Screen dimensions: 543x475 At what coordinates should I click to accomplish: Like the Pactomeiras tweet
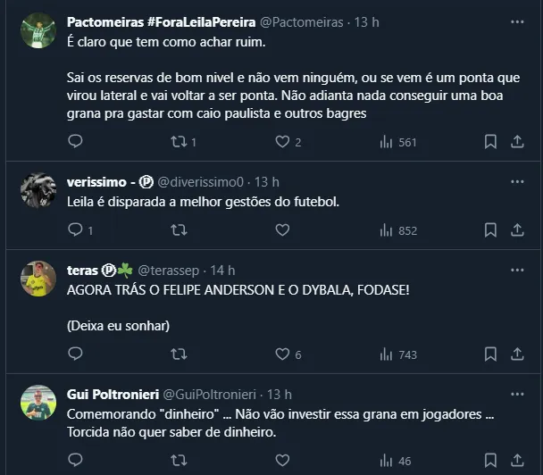(x=282, y=141)
